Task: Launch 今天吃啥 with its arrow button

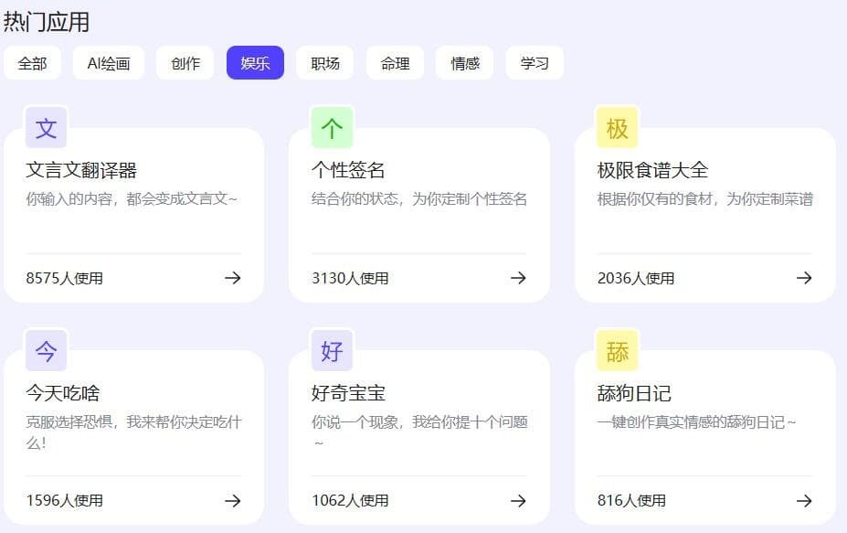Action: 234,500
